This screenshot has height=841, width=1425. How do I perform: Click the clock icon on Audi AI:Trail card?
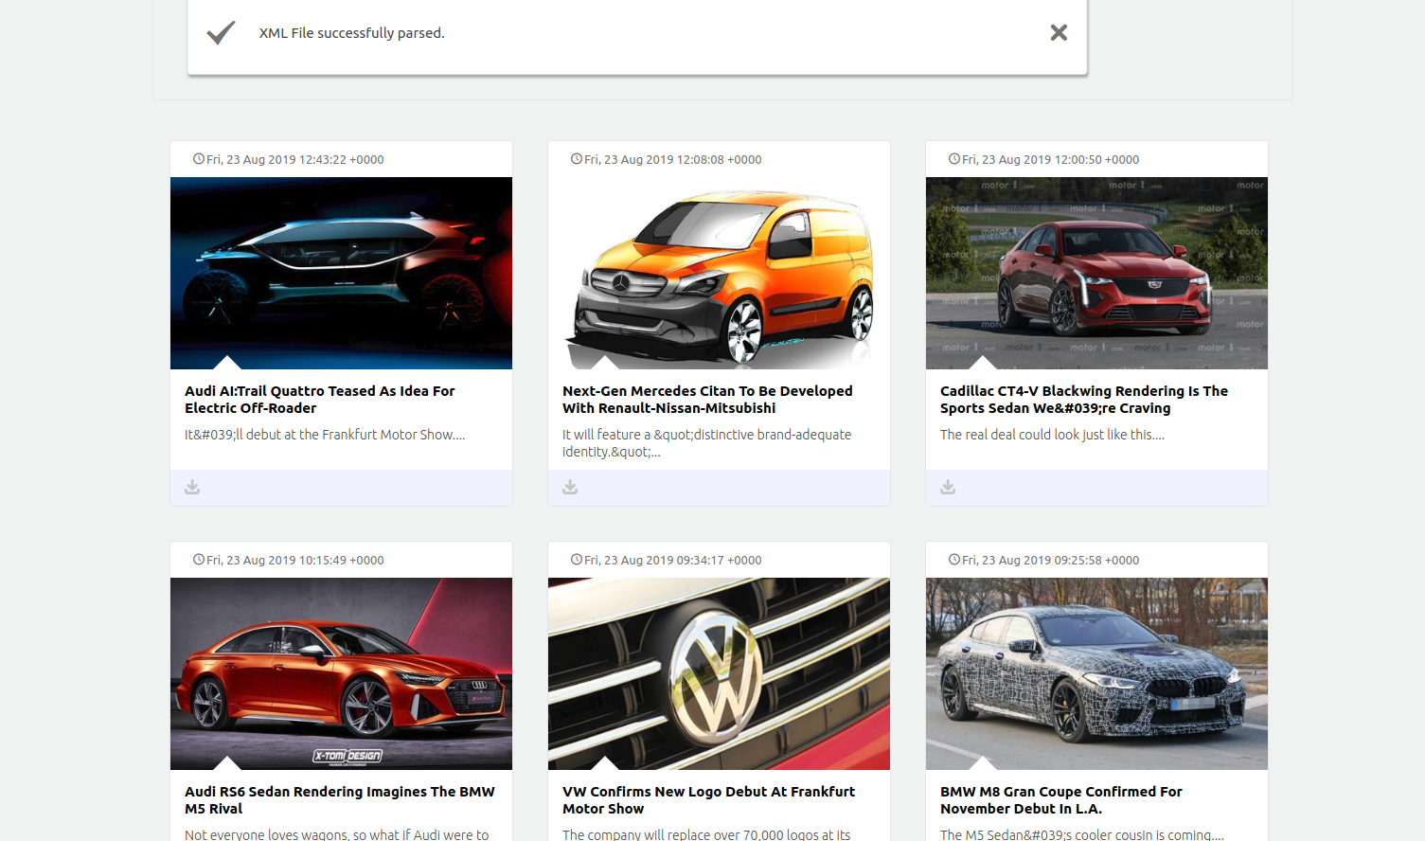click(x=199, y=159)
